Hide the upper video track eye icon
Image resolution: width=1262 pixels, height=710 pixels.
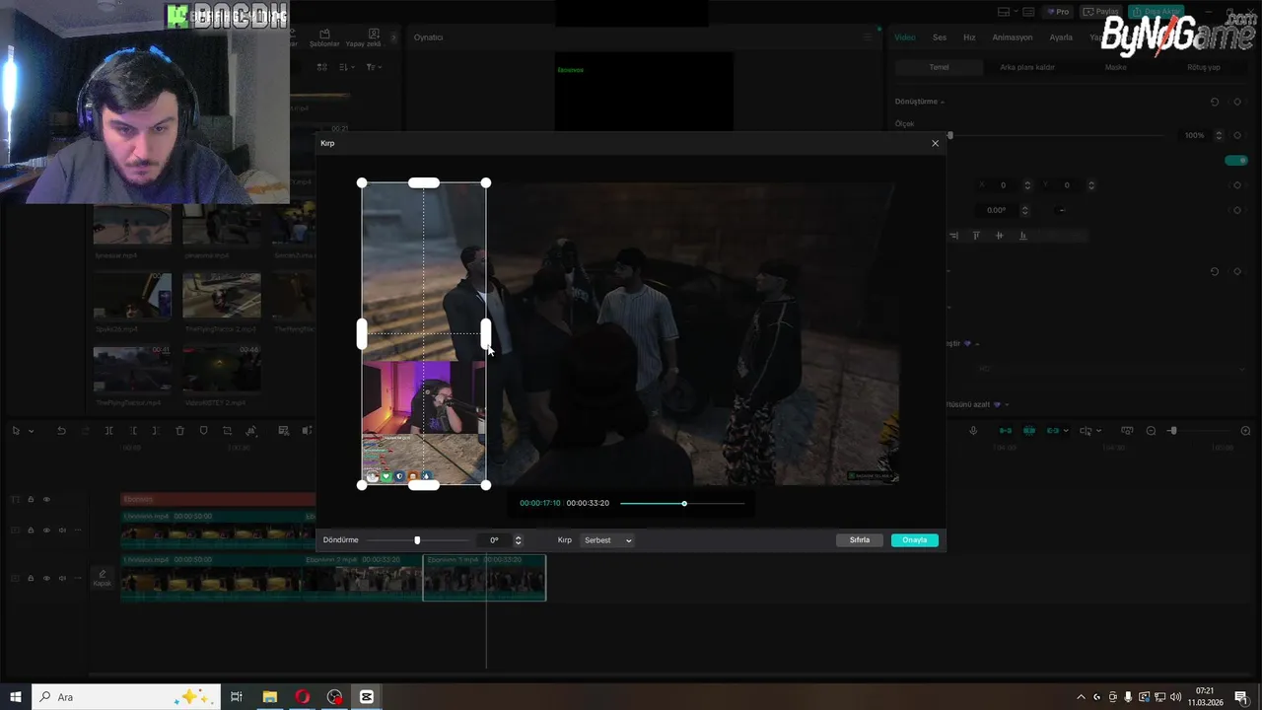click(x=45, y=530)
